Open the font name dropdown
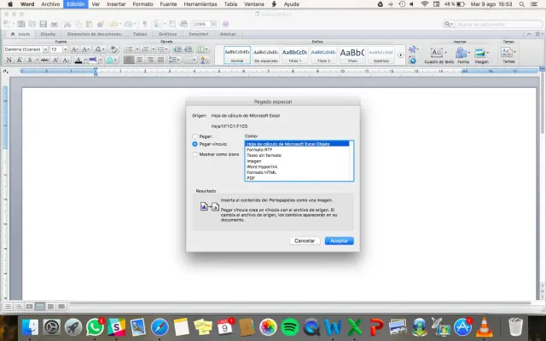The width and height of the screenshot is (546, 341). (45, 49)
